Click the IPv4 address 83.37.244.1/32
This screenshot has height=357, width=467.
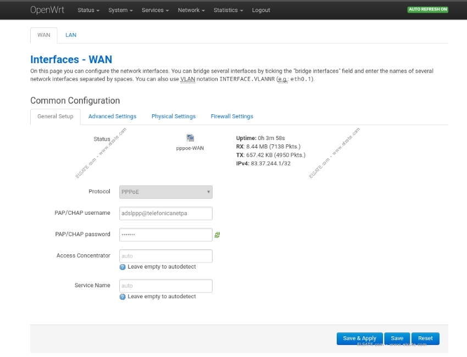tap(270, 164)
